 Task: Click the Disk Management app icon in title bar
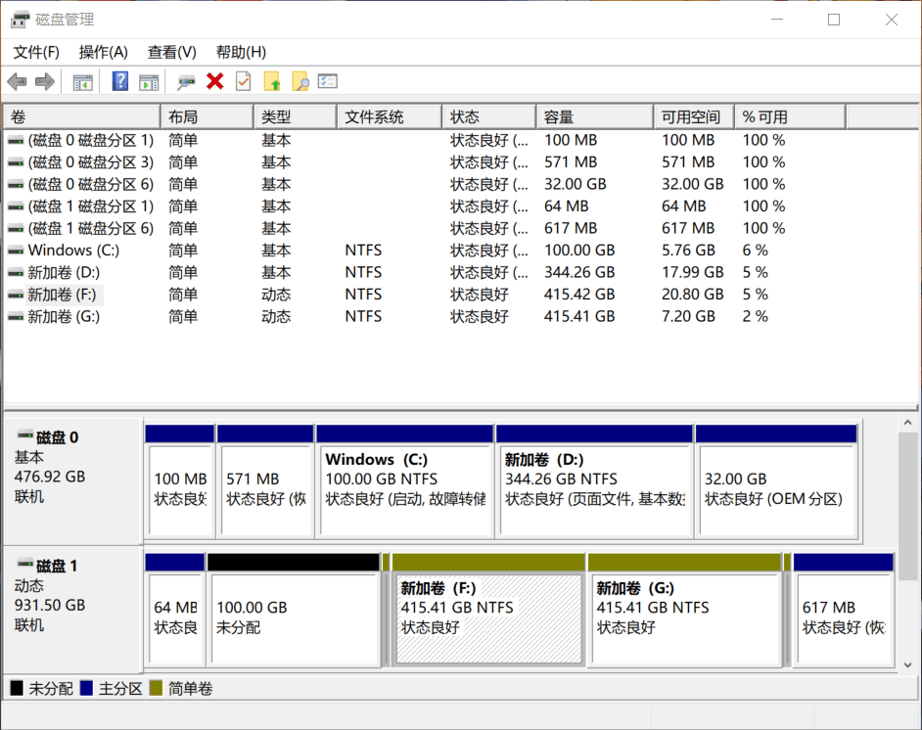pos(20,20)
